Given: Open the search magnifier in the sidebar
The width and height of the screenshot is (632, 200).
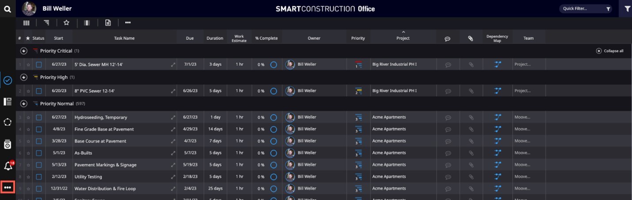Looking at the screenshot, I should point(8,9).
